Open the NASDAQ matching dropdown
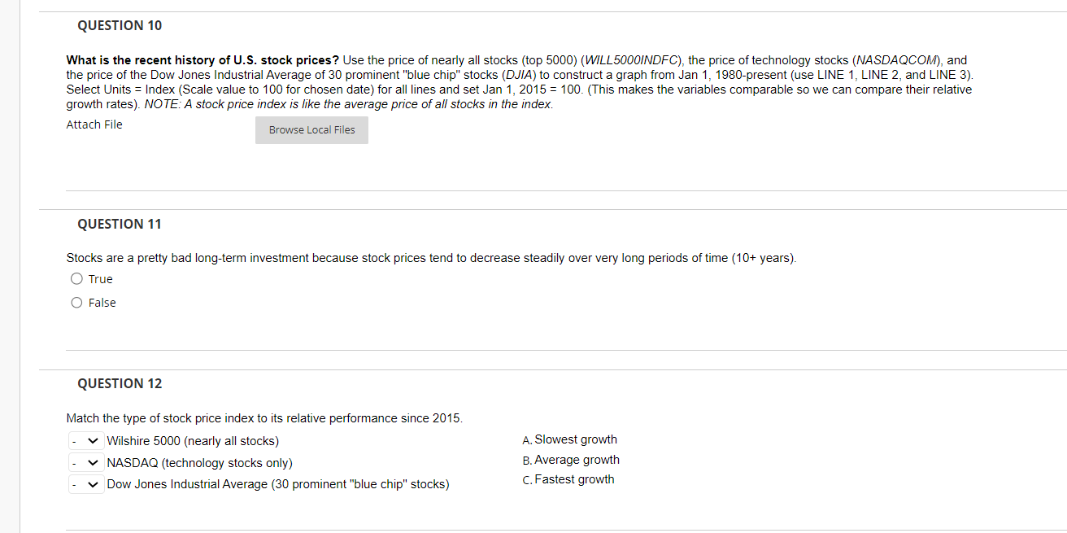The image size is (1067, 533). pyautogui.click(x=85, y=462)
